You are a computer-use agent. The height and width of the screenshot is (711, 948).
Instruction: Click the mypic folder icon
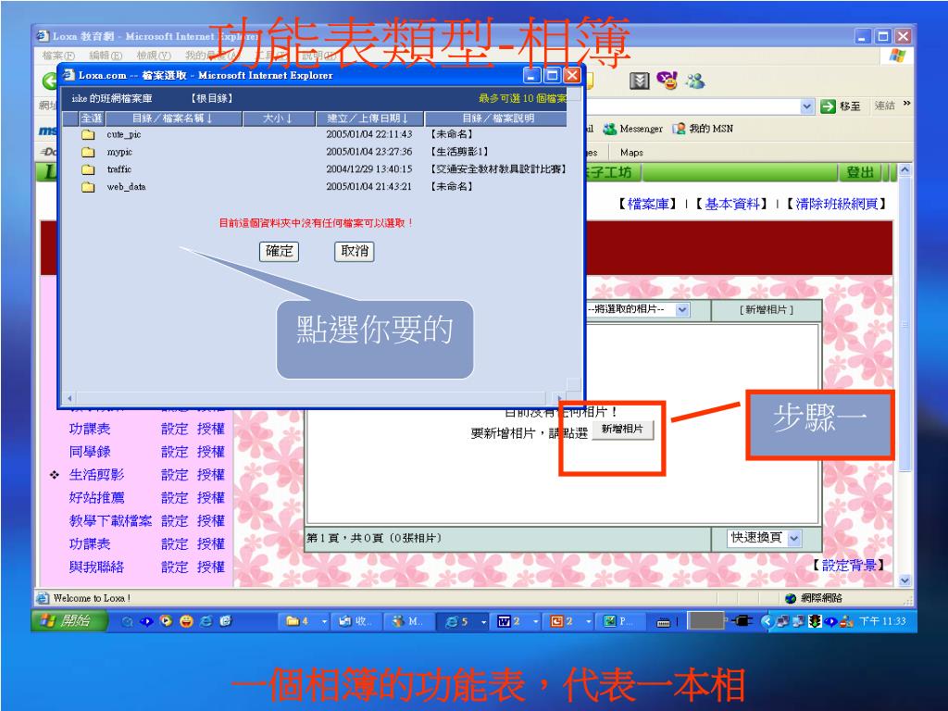tap(88, 152)
